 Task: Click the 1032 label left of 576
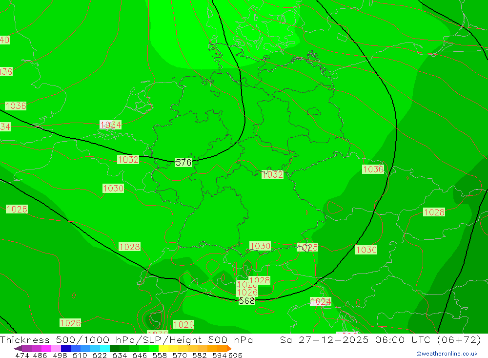128,160
